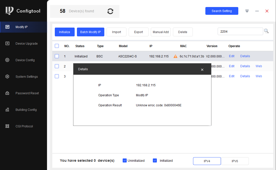Switch to the IPV6 tab
Screen dimensions: 276x170
tap(235, 161)
